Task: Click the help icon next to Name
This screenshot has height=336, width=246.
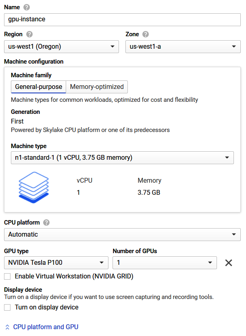Action: [x=27, y=7]
